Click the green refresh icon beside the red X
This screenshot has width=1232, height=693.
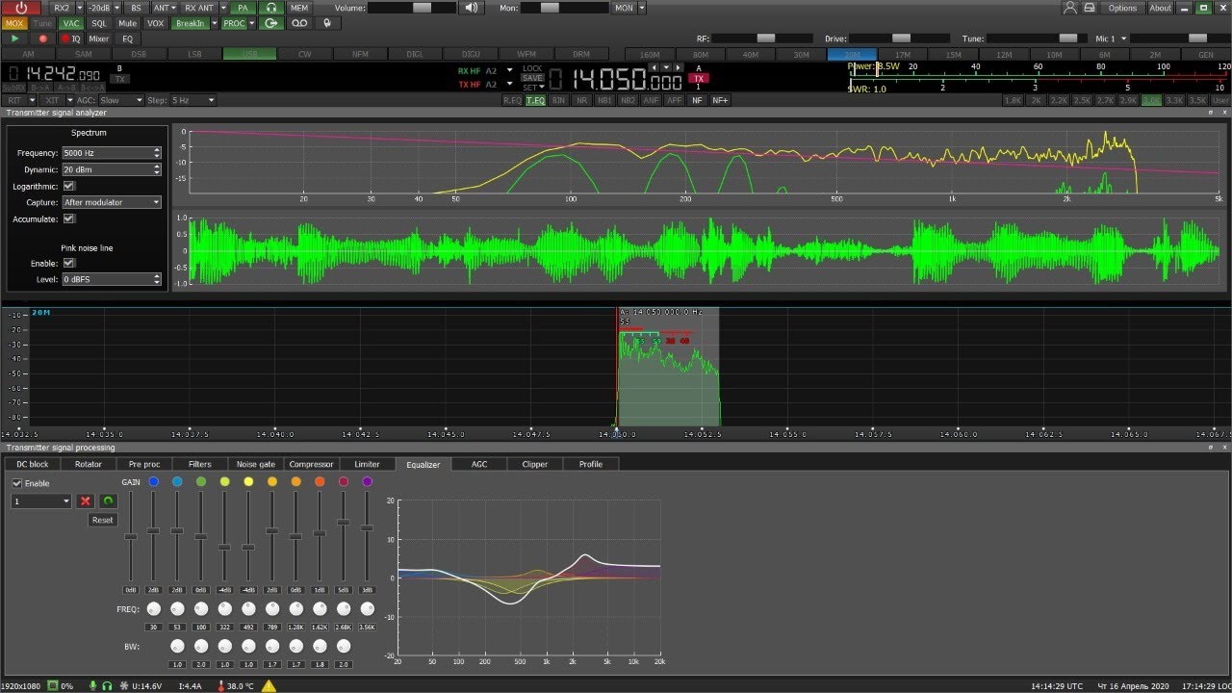[x=108, y=500]
